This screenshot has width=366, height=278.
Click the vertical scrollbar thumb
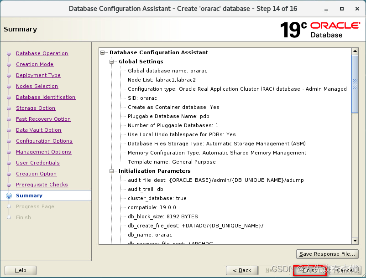[x=355, y=84]
